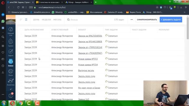Toggle the VPN badge in address bar
This screenshot has width=189, height=106.
[31, 7]
